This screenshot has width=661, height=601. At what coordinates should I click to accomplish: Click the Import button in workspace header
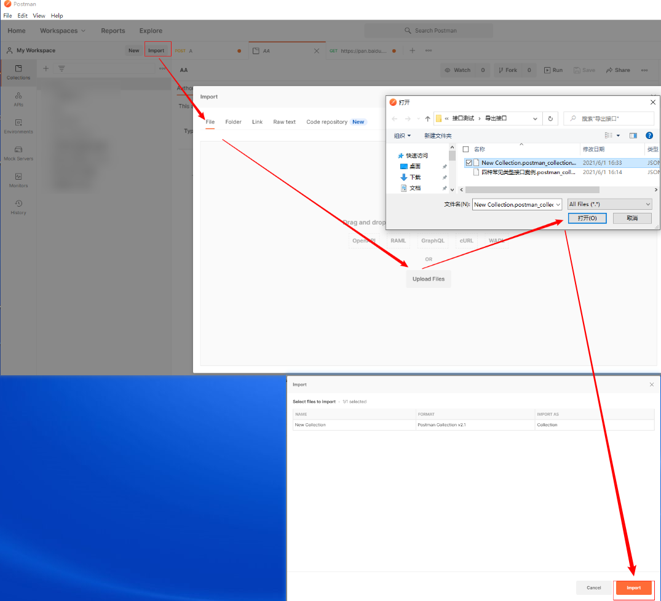(156, 50)
